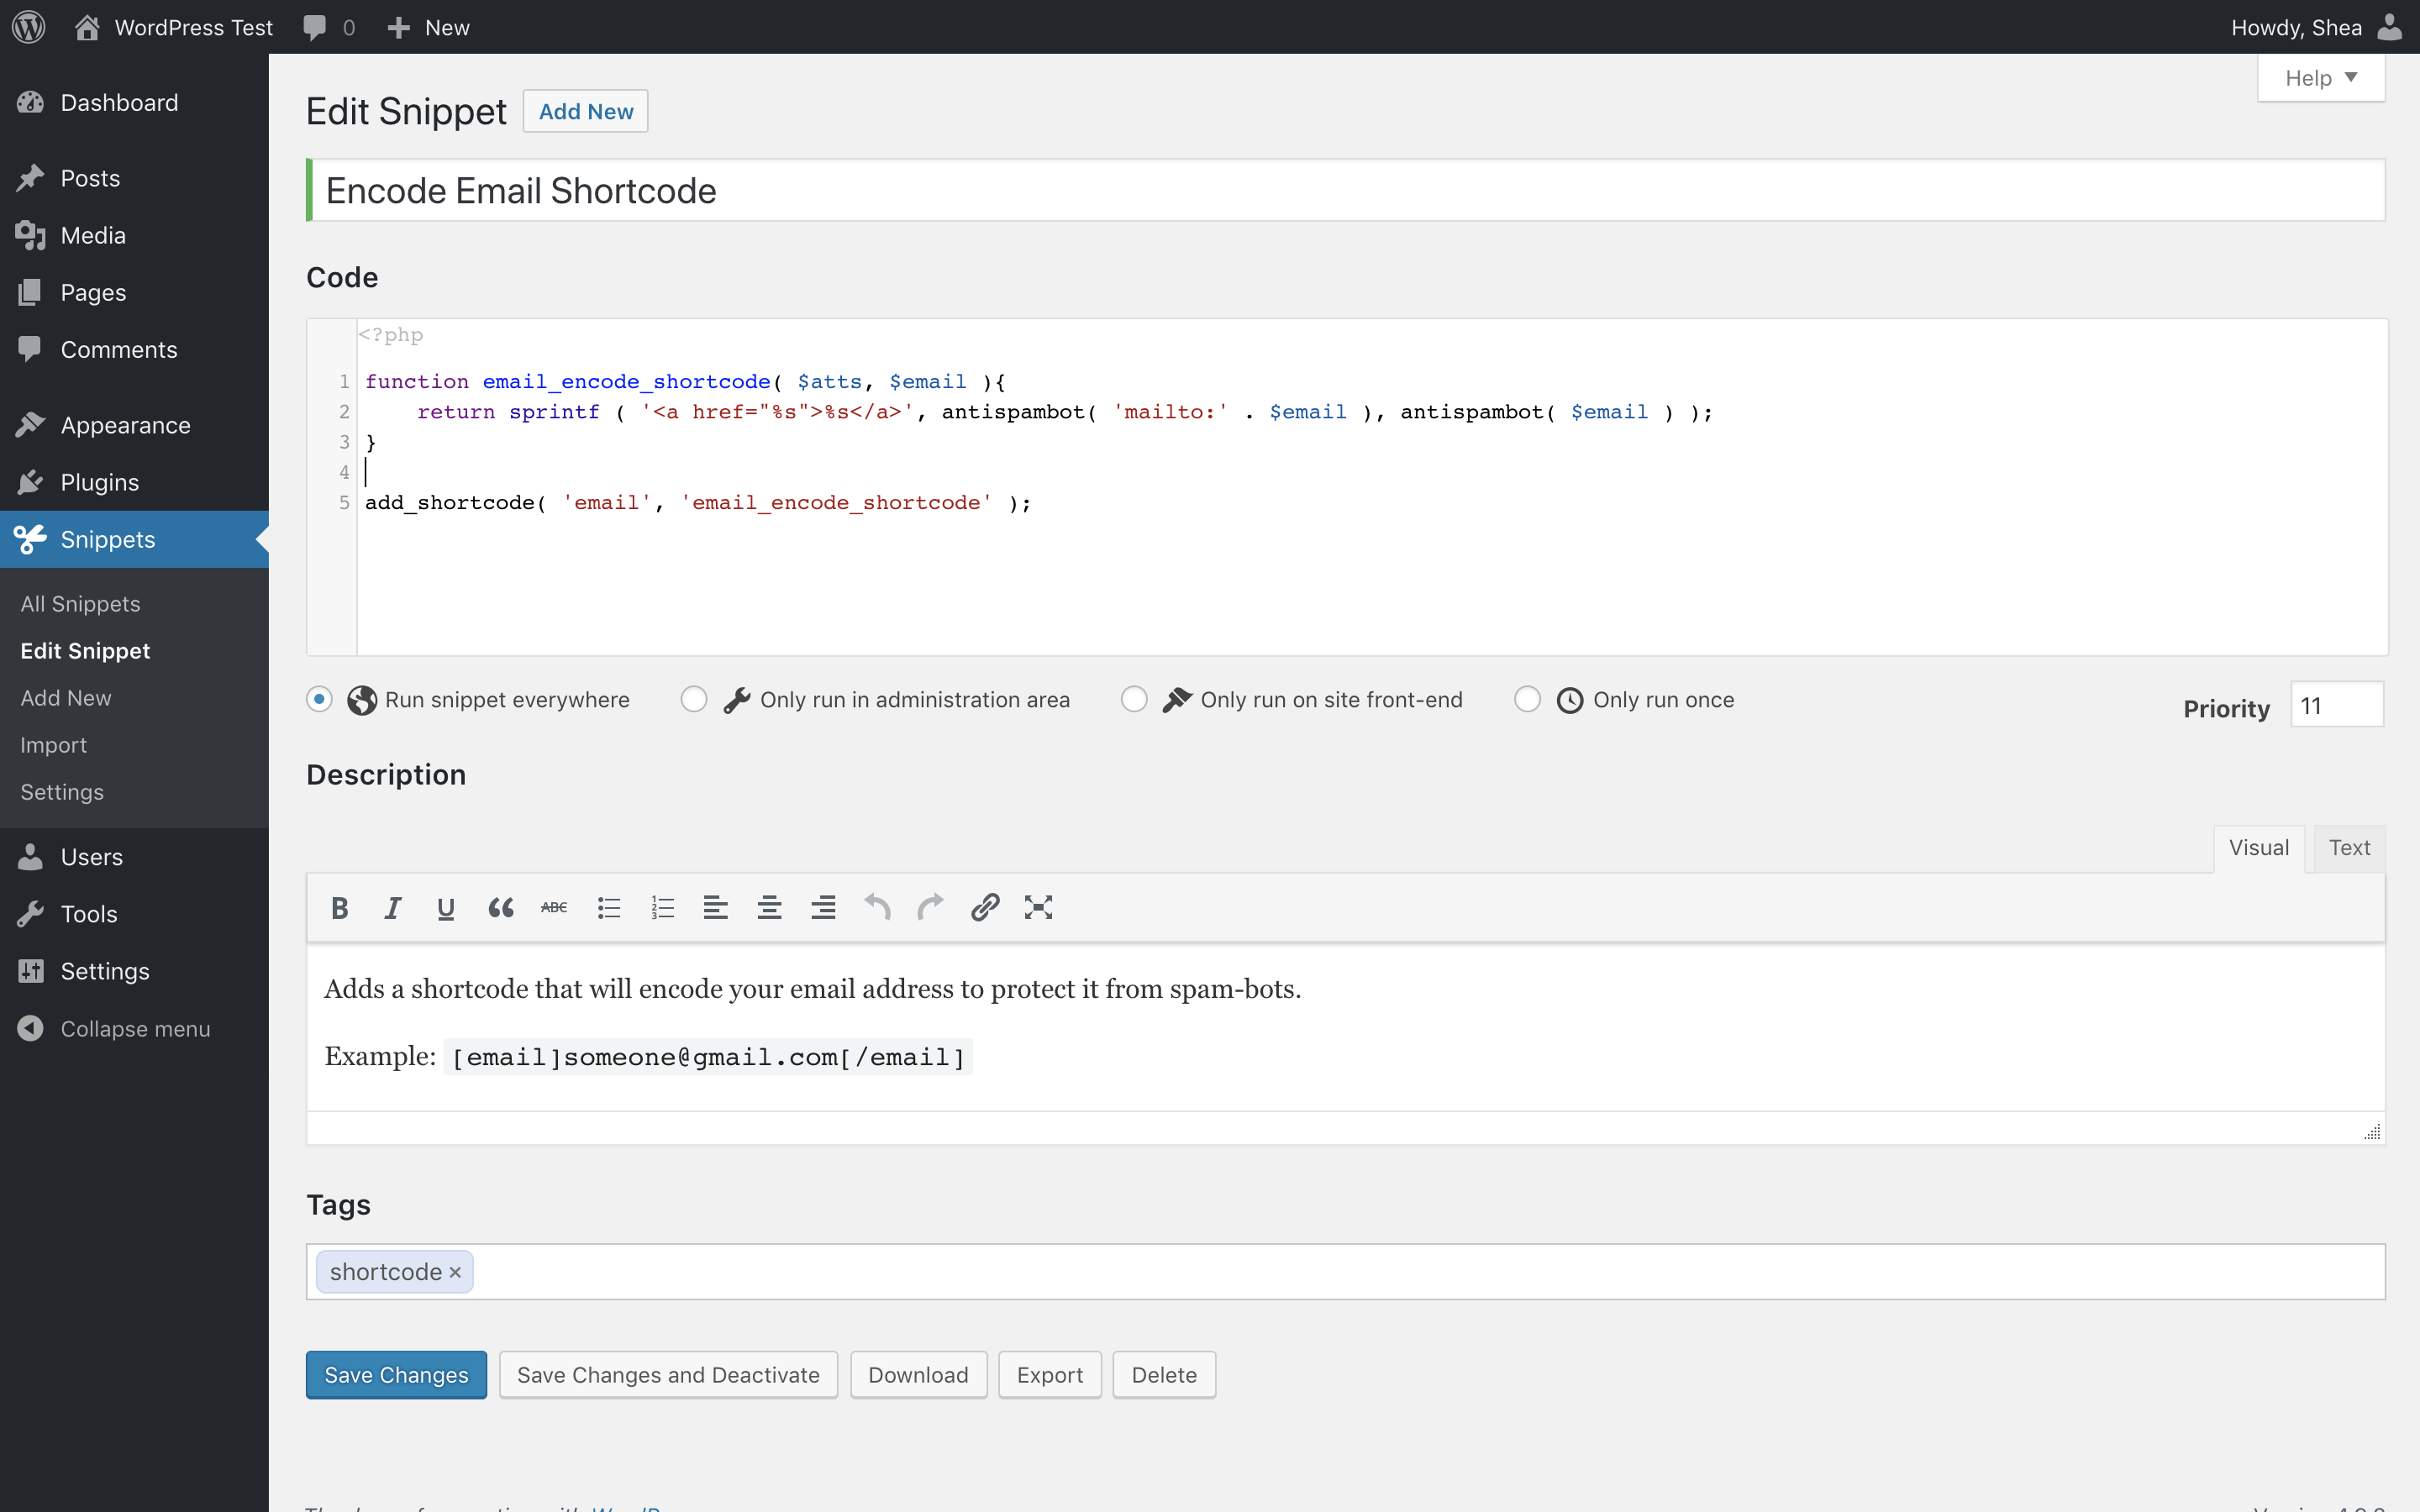Select 'Only run in administration area' radio button
Image resolution: width=2420 pixels, height=1512 pixels.
pyautogui.click(x=693, y=701)
